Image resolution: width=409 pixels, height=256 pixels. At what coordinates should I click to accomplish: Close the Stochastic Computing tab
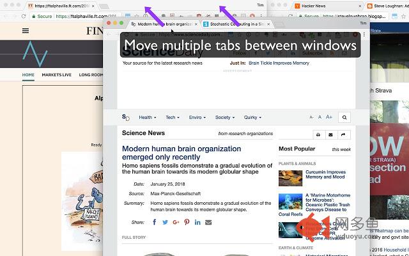[x=268, y=24]
